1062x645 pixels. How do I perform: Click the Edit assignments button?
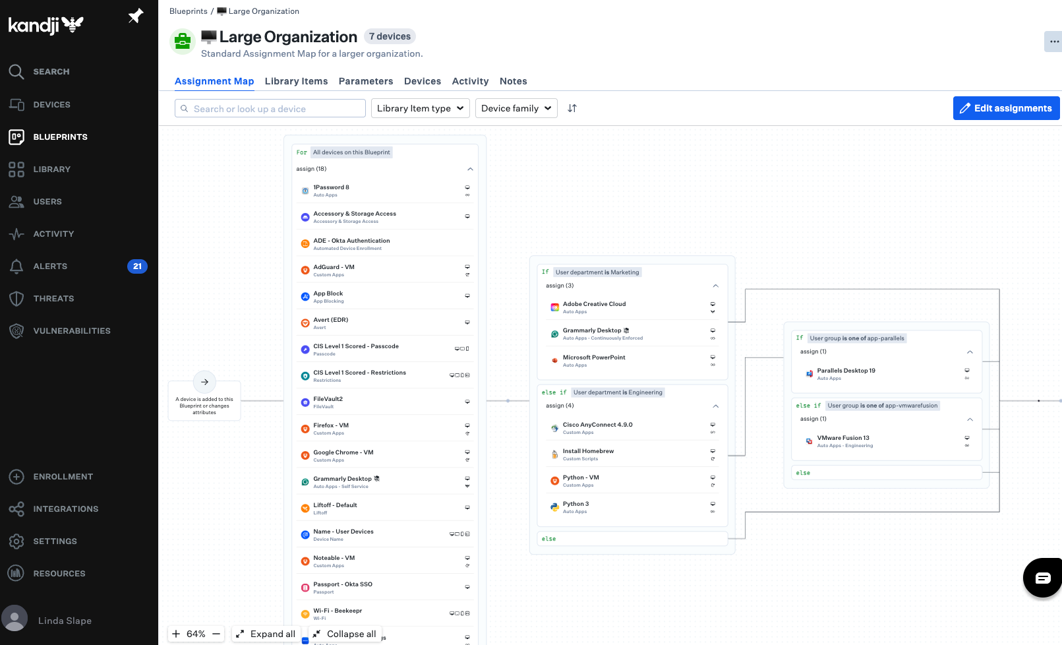pos(1006,108)
